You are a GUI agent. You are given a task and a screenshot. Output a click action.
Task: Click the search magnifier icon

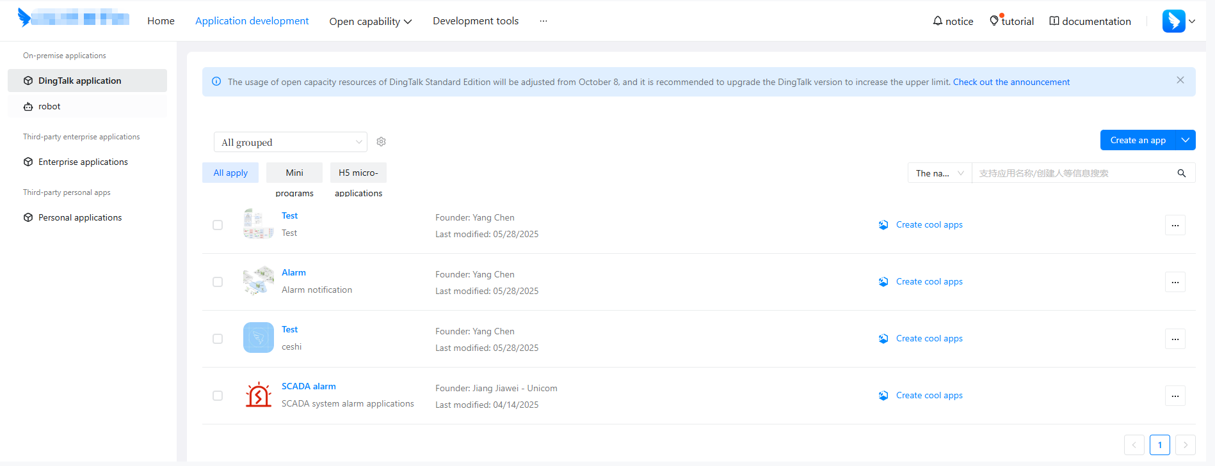(1181, 173)
